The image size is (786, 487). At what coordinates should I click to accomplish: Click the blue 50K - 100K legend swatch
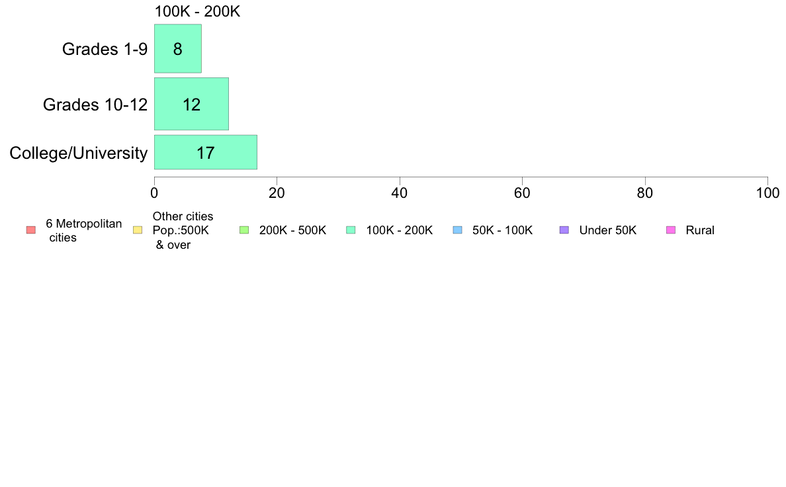pyautogui.click(x=457, y=230)
